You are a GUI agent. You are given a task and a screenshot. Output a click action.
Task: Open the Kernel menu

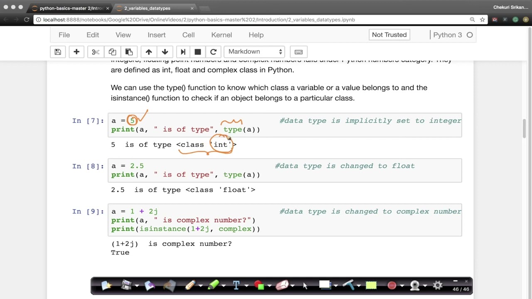[221, 35]
